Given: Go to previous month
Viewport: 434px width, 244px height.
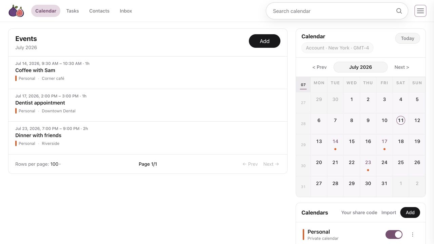Looking at the screenshot, I should (x=319, y=67).
